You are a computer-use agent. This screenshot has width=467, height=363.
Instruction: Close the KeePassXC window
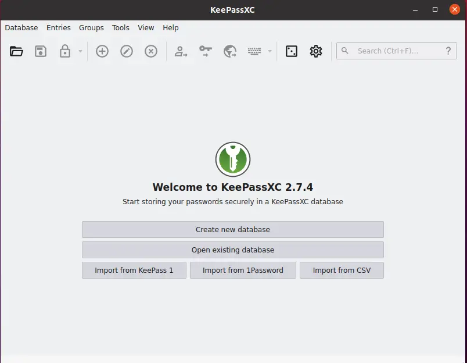coord(455,9)
